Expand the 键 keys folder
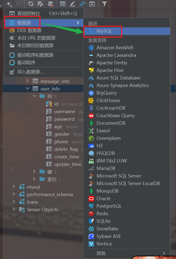176x259 pixels. tap(34, 171)
